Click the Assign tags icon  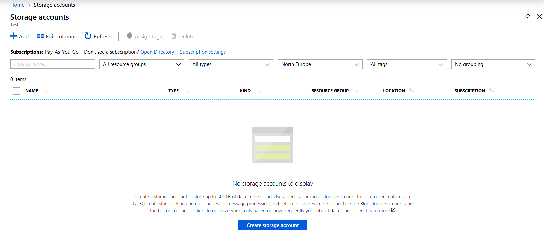(129, 36)
